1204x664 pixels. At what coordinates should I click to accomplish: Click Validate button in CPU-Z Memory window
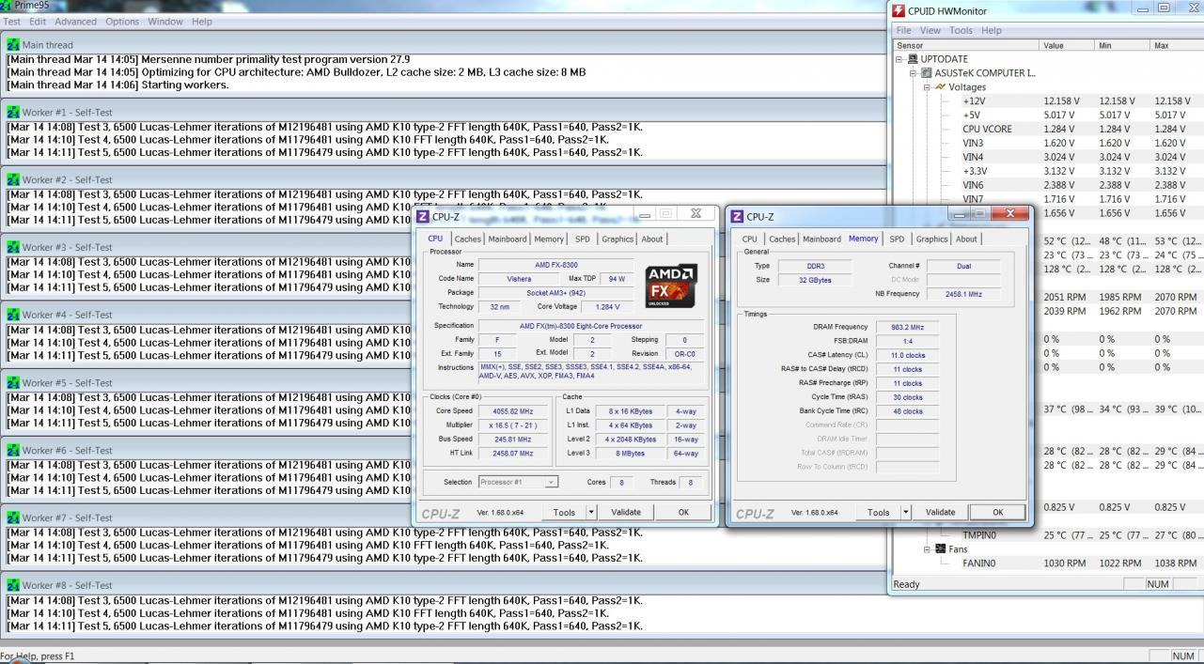pyautogui.click(x=941, y=512)
